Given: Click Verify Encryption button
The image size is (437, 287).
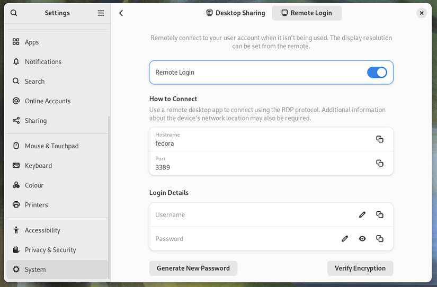Looking at the screenshot, I should [x=360, y=268].
